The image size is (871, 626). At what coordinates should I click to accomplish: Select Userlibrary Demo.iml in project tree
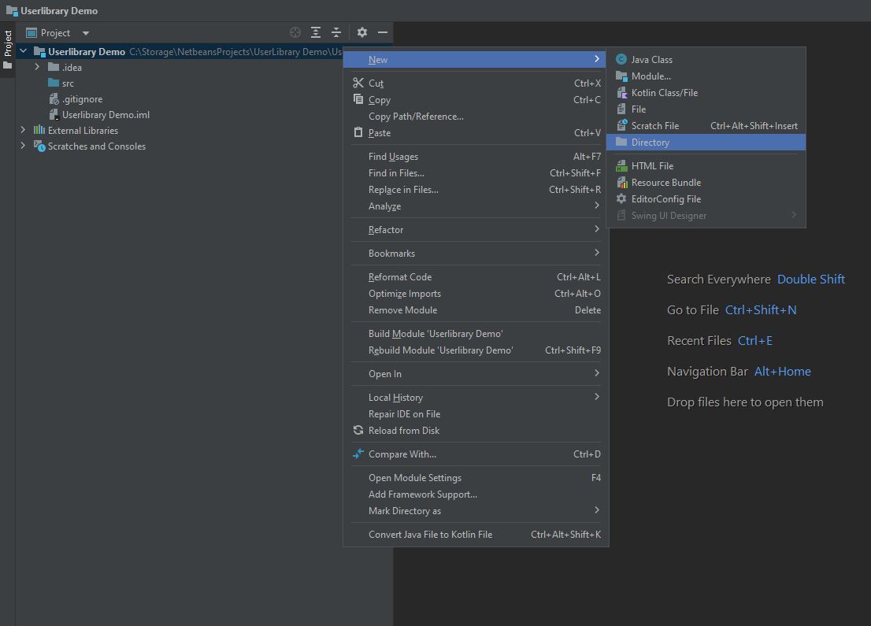coord(106,115)
